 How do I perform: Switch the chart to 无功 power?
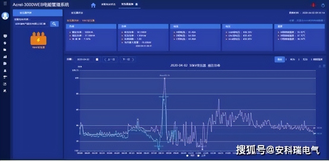pos(305,59)
